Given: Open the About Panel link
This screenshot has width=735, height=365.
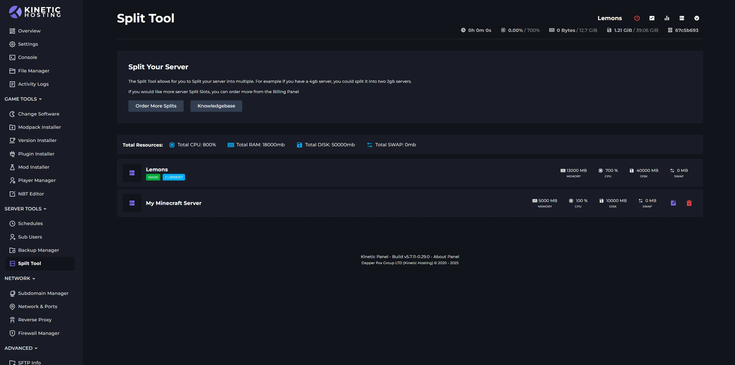Looking at the screenshot, I should tap(446, 257).
